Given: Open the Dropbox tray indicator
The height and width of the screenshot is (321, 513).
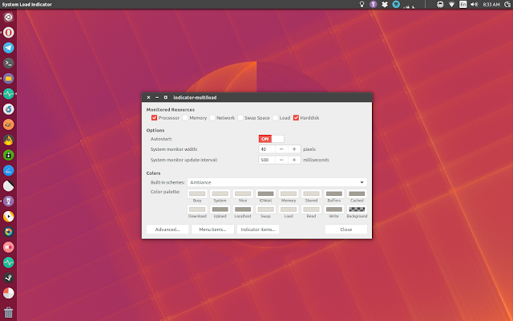Looking at the screenshot, I should (385, 4).
